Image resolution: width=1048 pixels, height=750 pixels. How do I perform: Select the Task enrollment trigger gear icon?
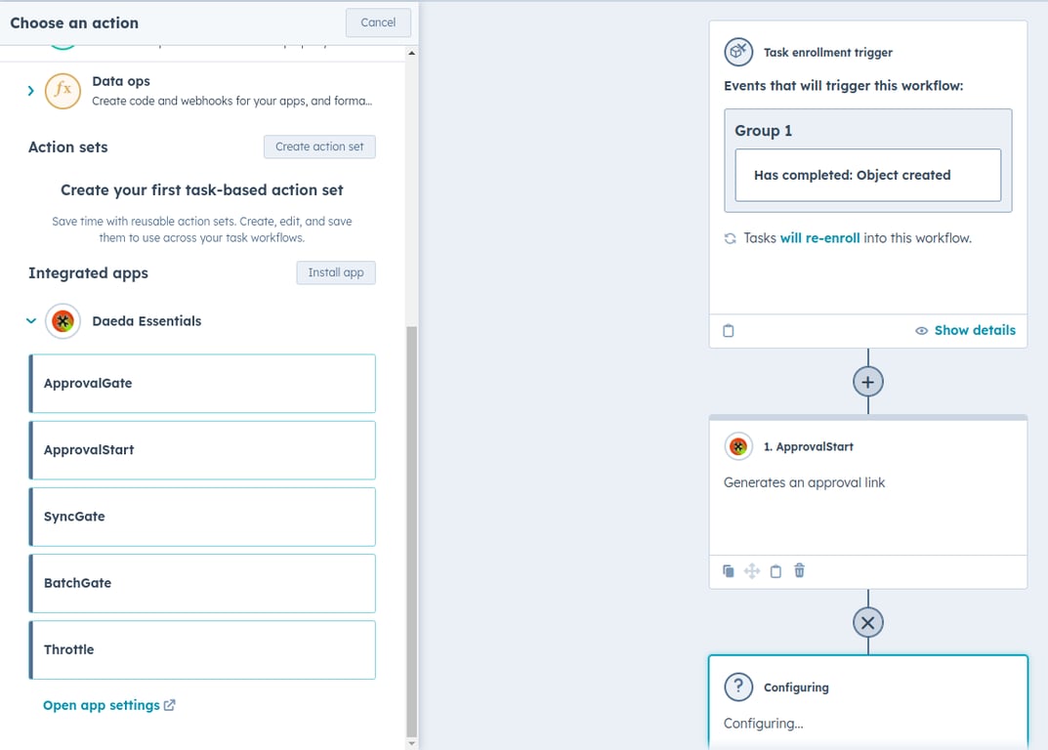click(x=738, y=52)
